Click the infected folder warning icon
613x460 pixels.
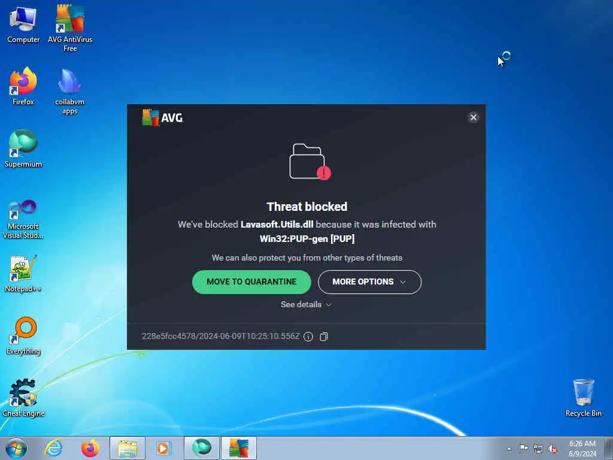[x=310, y=162]
